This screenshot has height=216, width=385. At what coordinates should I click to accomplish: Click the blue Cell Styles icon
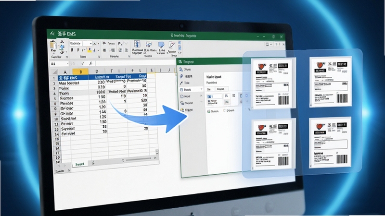click(x=161, y=45)
